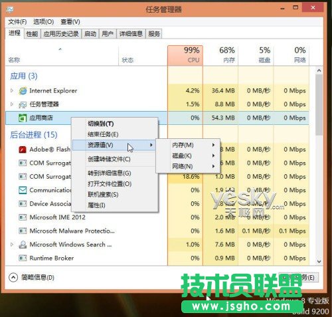Switch to the 应用历史记录 tab
The width and height of the screenshot is (332, 317).
pyautogui.click(x=61, y=34)
